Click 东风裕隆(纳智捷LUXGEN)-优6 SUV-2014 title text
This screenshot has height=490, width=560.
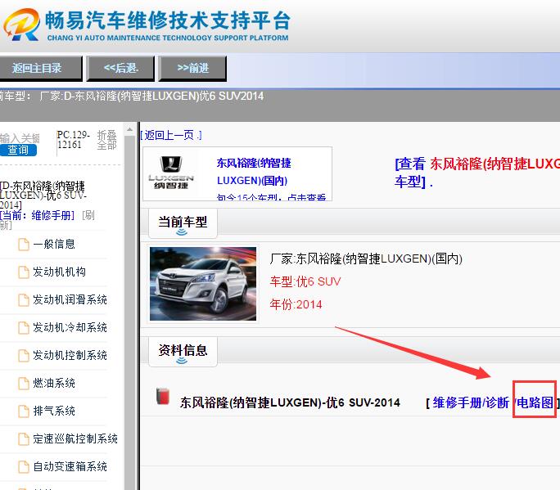coord(290,402)
